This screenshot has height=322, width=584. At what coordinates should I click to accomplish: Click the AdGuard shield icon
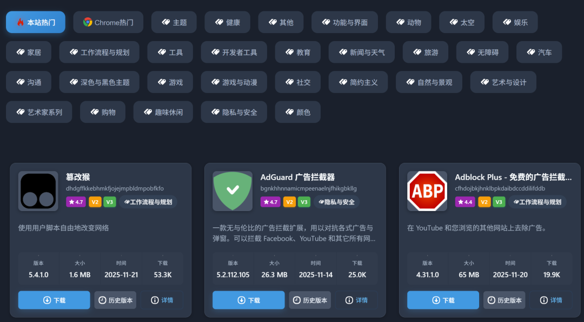(x=233, y=191)
